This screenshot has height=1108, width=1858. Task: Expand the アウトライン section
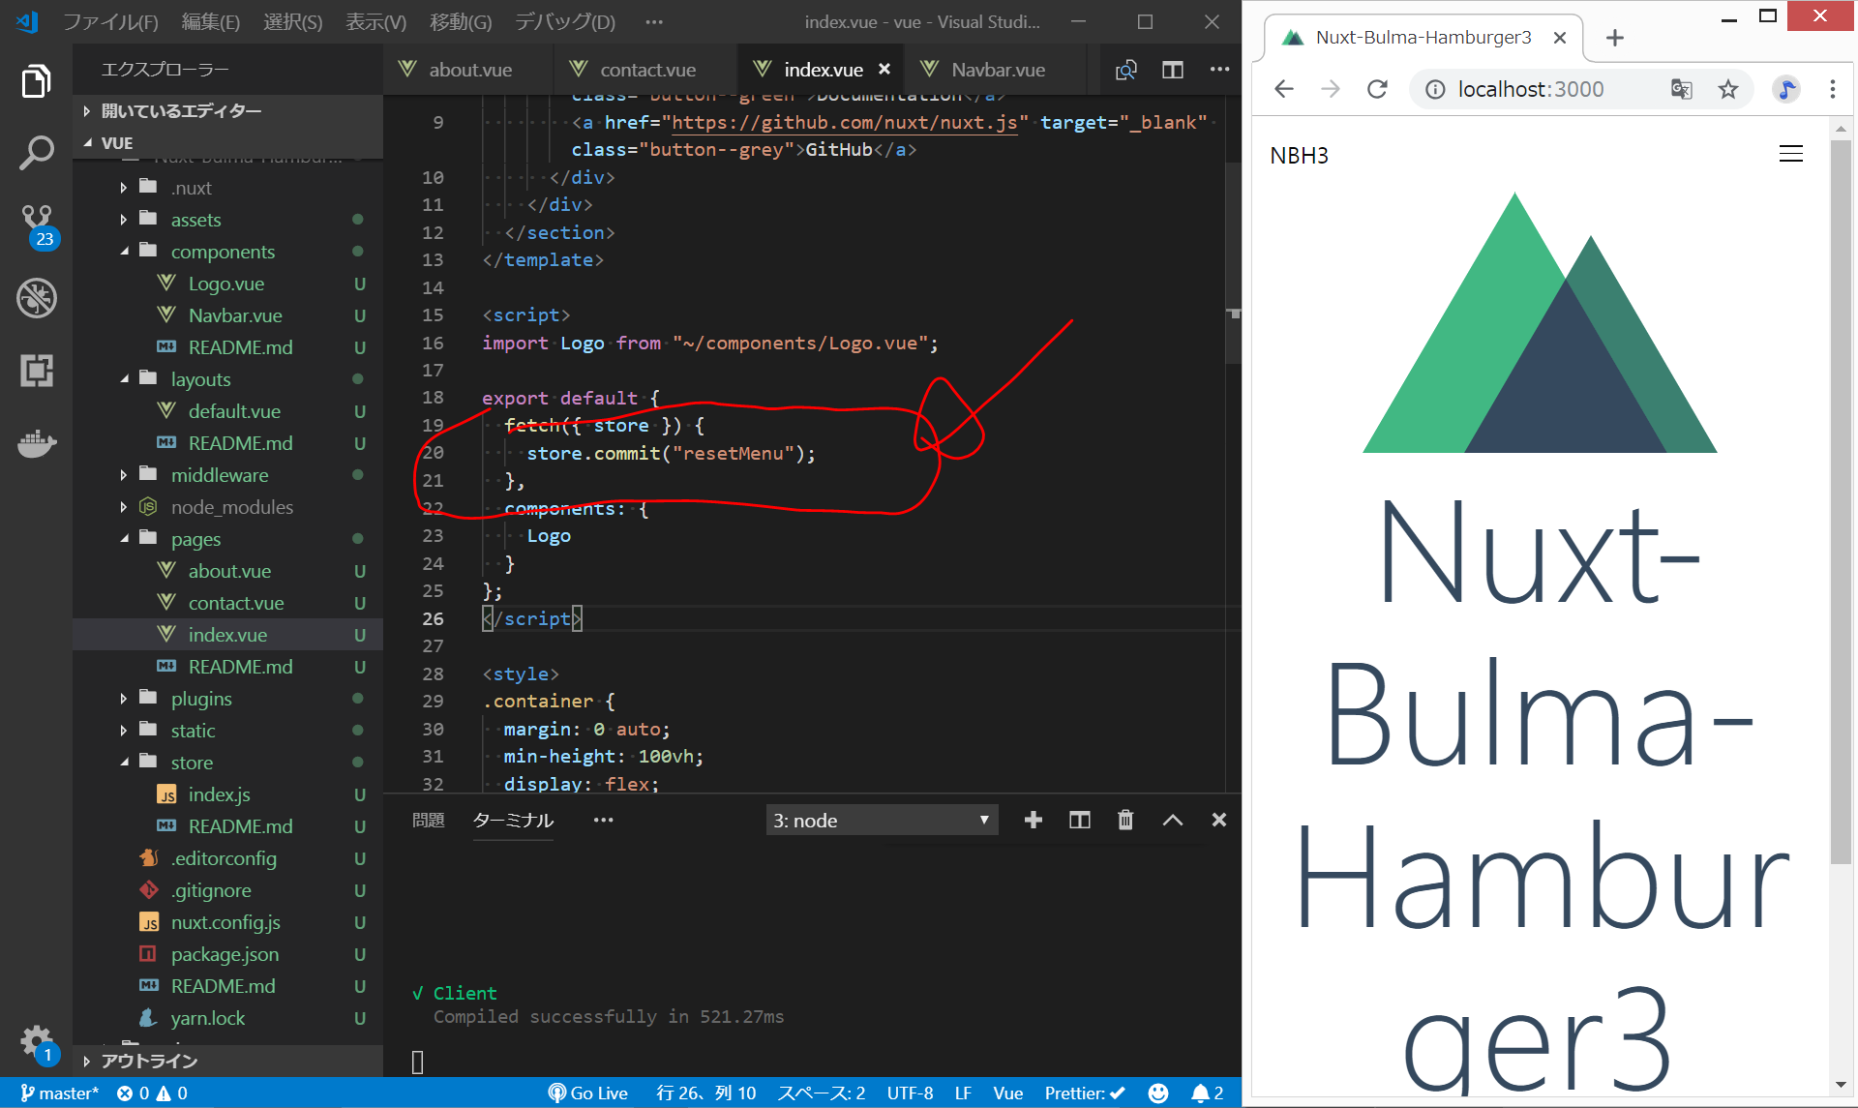[x=227, y=1061]
